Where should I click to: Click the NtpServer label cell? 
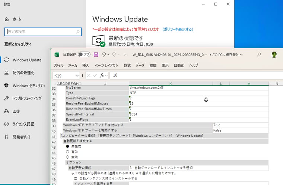(x=97, y=87)
